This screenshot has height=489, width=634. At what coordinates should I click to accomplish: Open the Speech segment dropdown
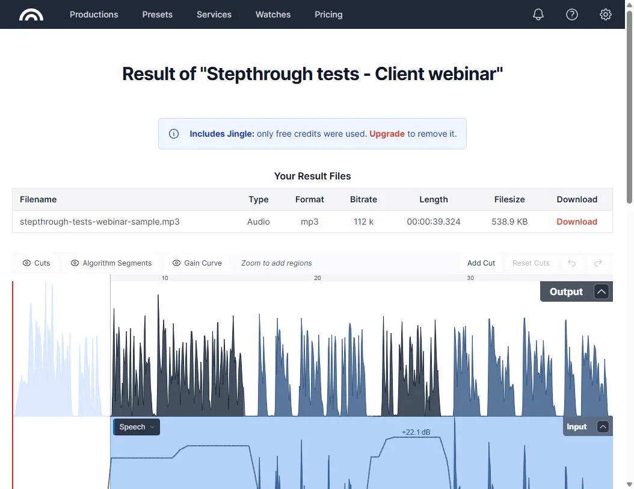click(x=137, y=427)
